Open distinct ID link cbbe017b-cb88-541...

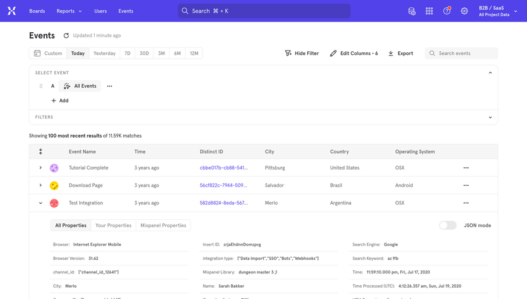click(223, 167)
